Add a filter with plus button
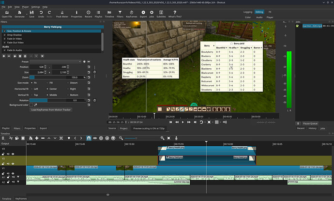This screenshot has width=334, height=201. pyautogui.click(x=4, y=56)
